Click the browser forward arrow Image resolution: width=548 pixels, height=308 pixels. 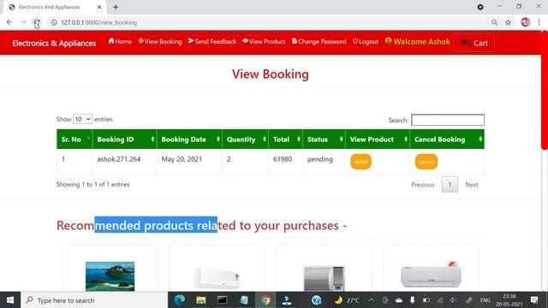click(23, 22)
